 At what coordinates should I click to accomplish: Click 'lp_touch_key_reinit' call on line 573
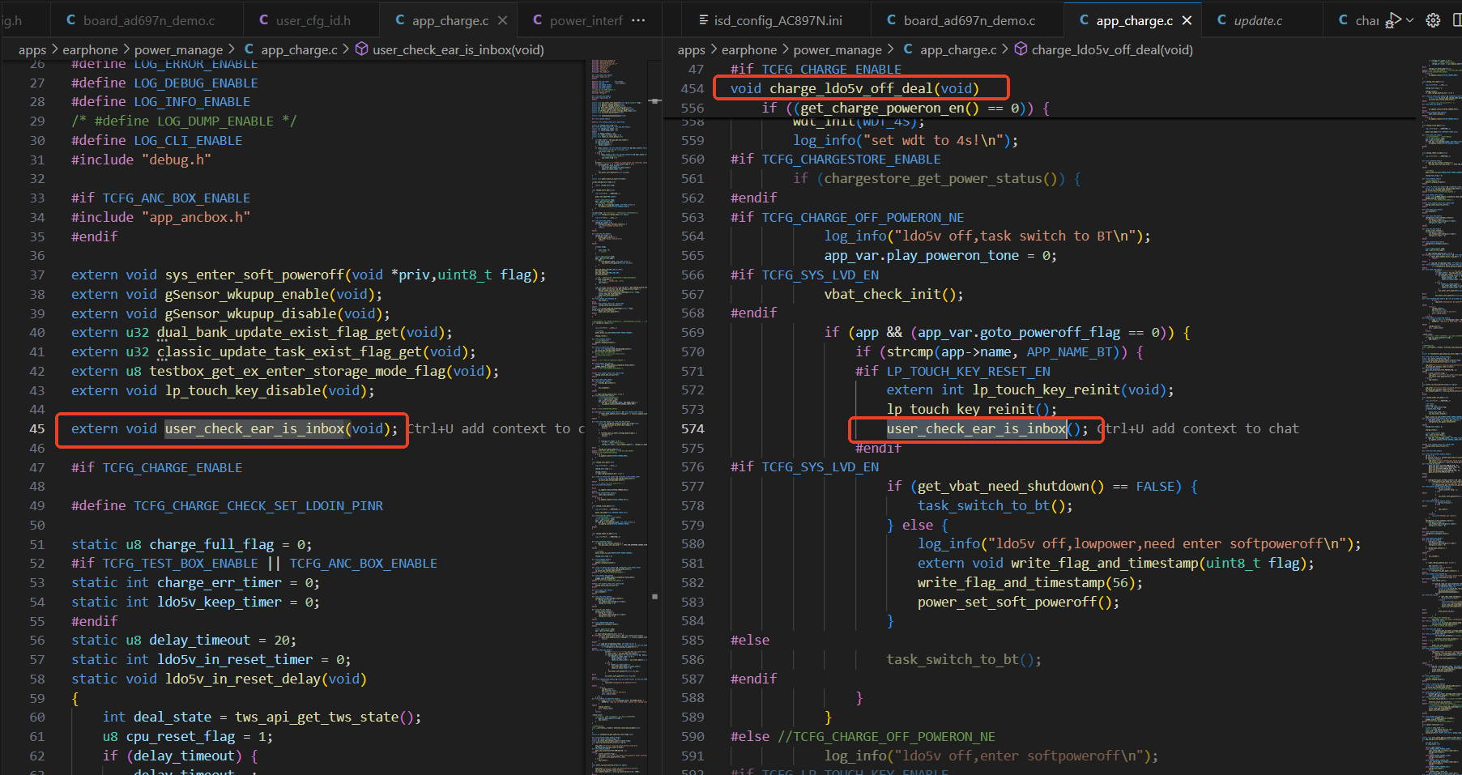(x=961, y=409)
